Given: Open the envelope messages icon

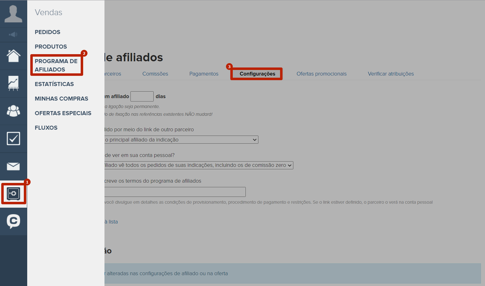Looking at the screenshot, I should 13,166.
